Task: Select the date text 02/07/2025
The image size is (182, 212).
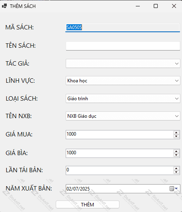Action: tap(78, 189)
